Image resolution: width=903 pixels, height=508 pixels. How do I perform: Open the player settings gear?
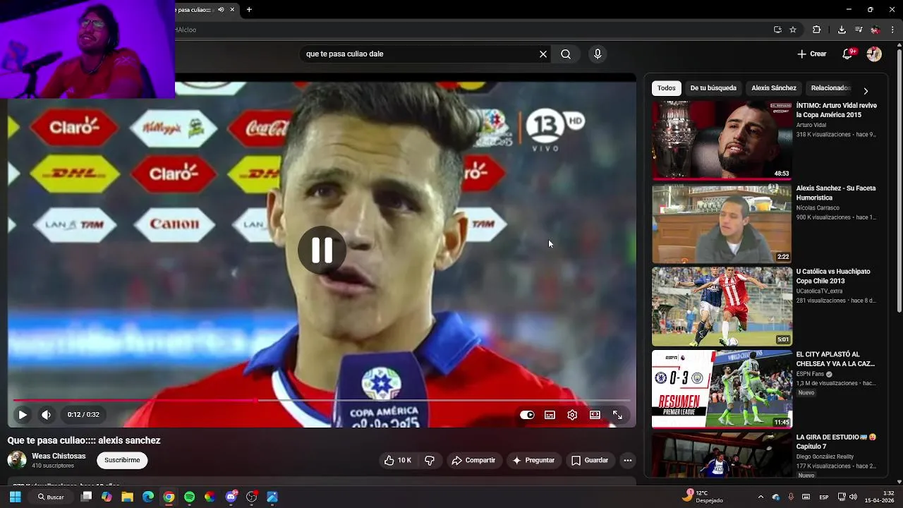(572, 415)
